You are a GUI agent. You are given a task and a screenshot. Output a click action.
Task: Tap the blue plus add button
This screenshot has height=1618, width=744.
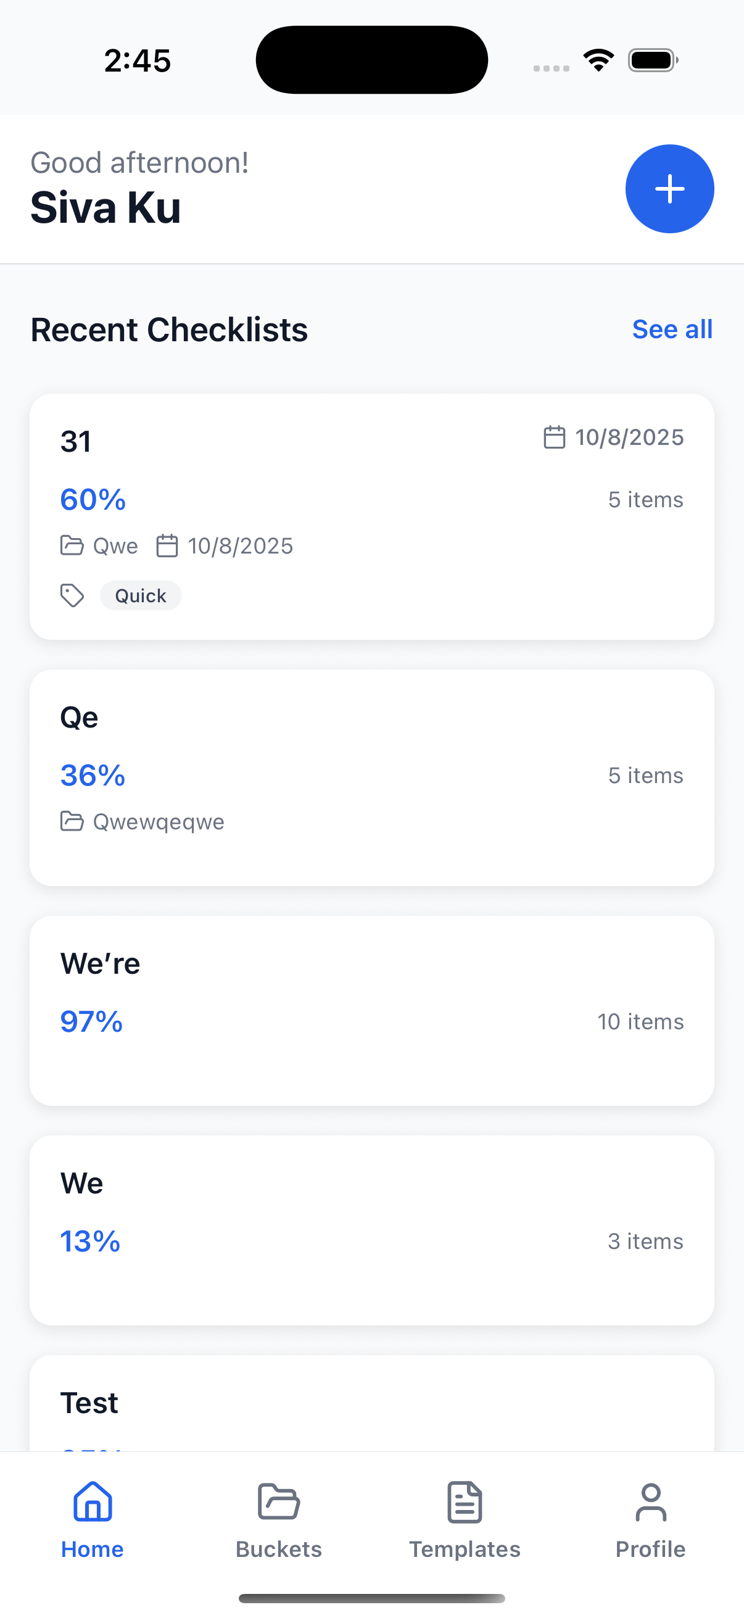669,188
